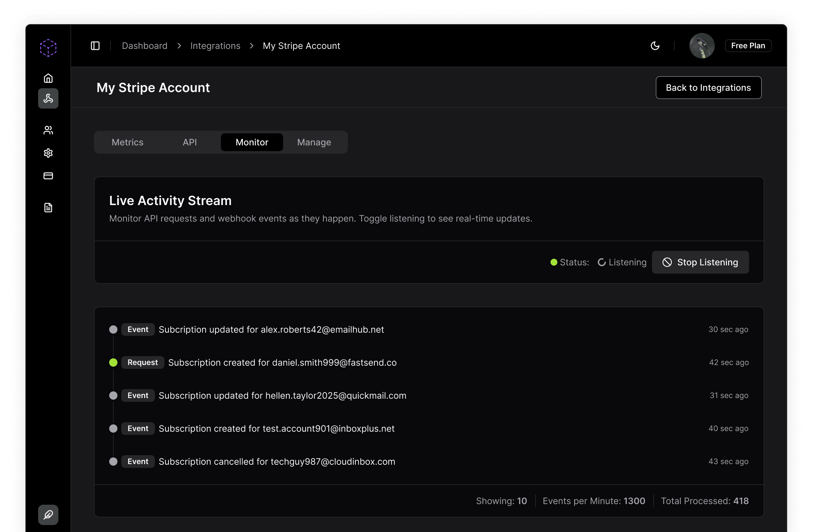This screenshot has width=817, height=532.
Task: Click the 30 sec ago timestamp
Action: [728, 329]
